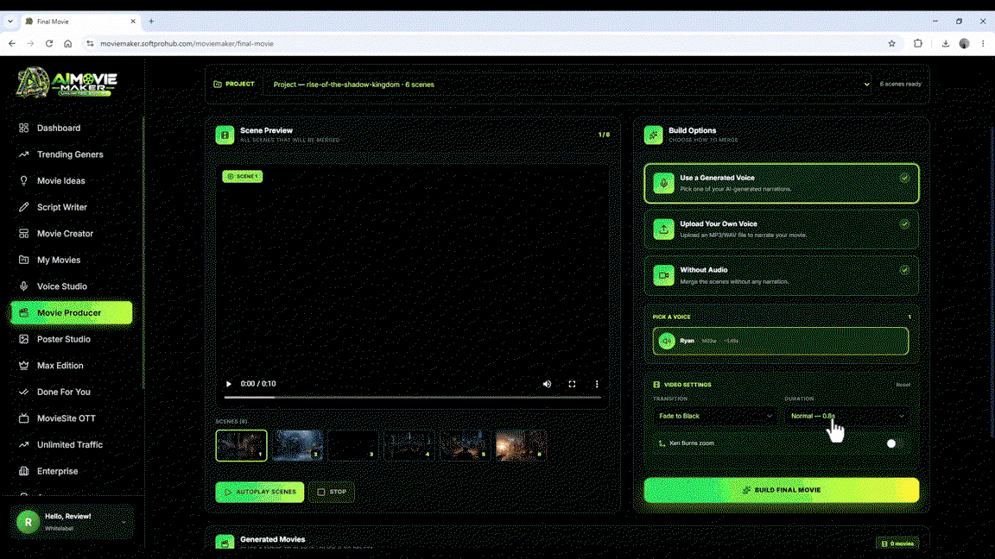Click the Max Edition crown icon
Viewport: 995px width, 559px height.
23,366
